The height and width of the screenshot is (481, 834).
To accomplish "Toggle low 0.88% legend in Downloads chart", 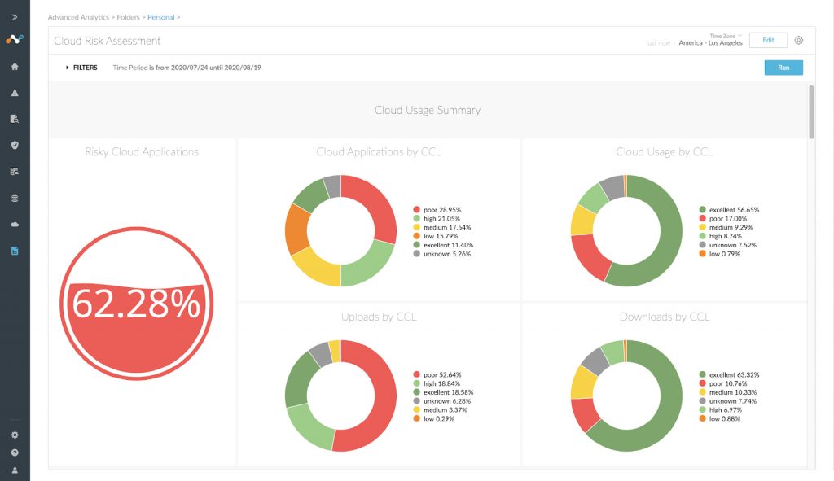I will click(720, 419).
